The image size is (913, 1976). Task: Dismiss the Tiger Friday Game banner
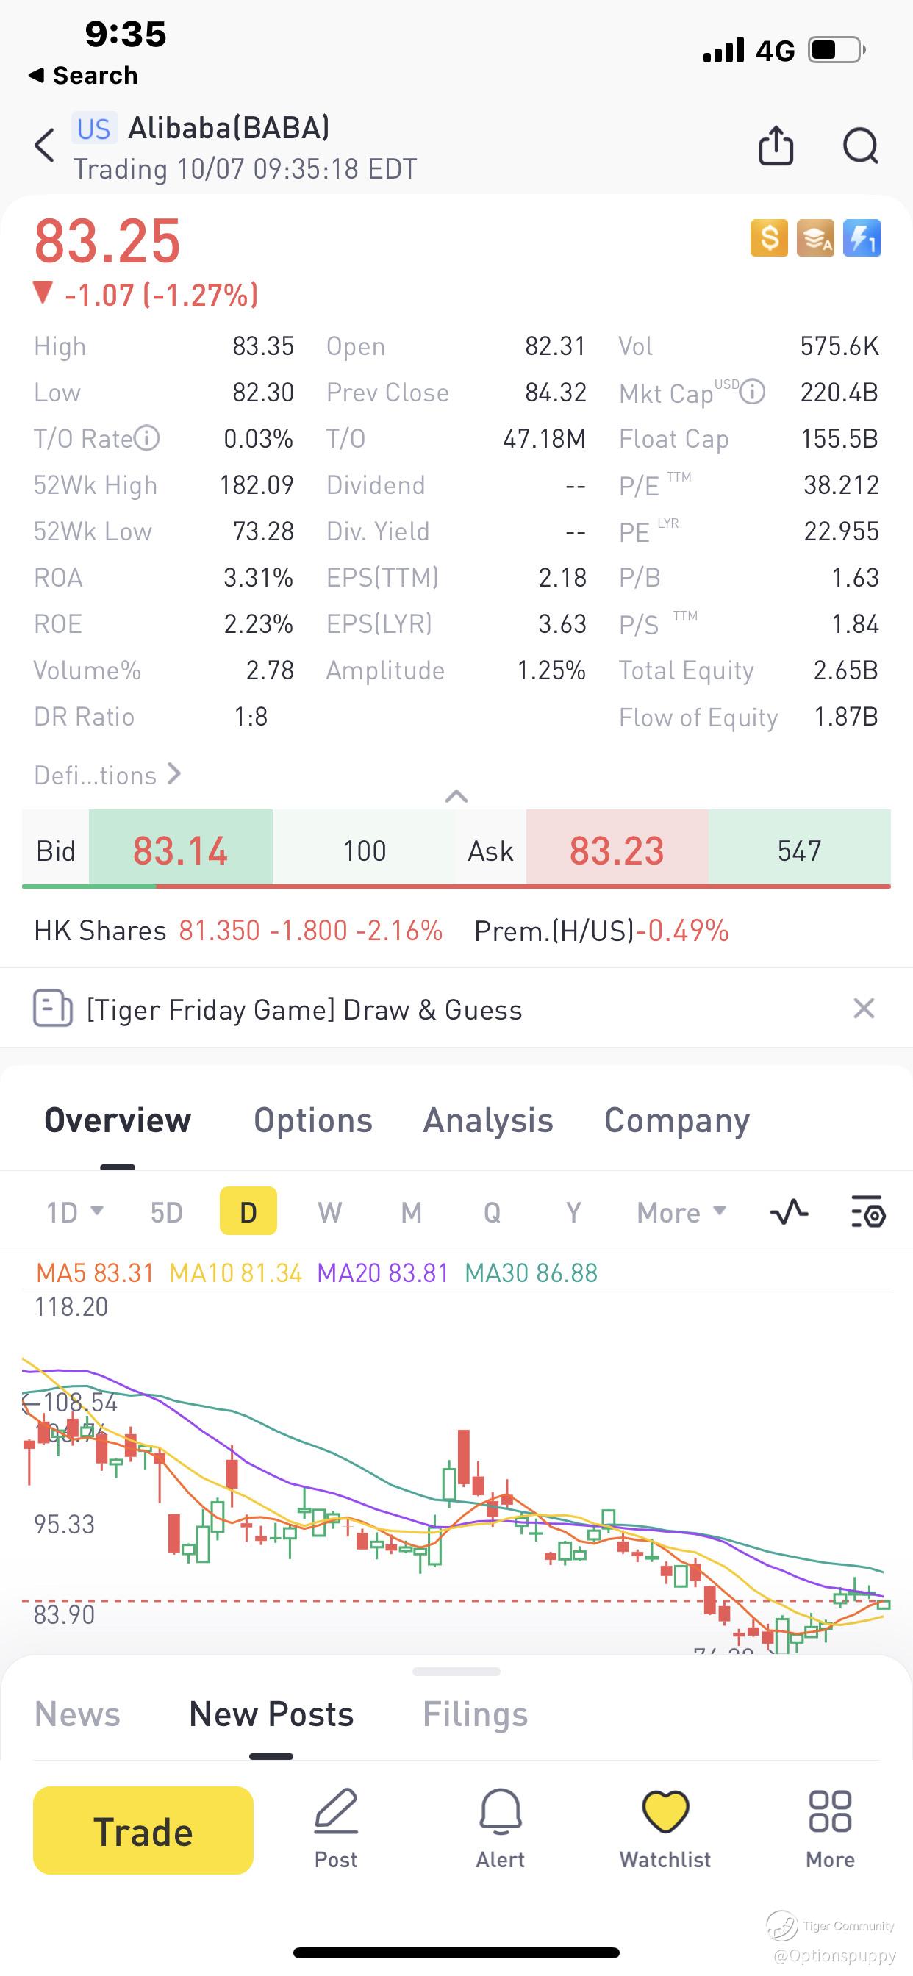[864, 1008]
